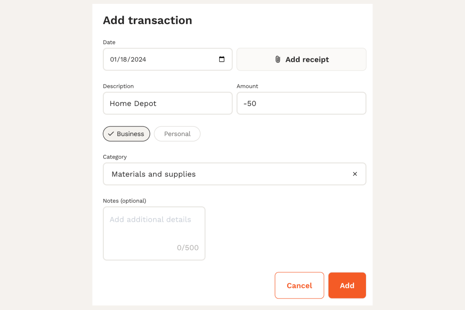Clear the Materials and supplies category selection
This screenshot has height=310, width=465.
pyautogui.click(x=355, y=174)
